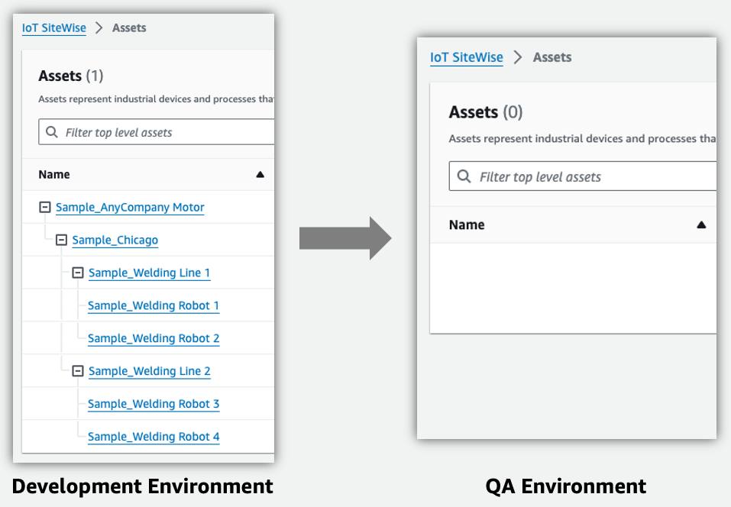Open Sample_Welding Line 1 asset
Viewport: 731px width, 507px height.
point(149,273)
